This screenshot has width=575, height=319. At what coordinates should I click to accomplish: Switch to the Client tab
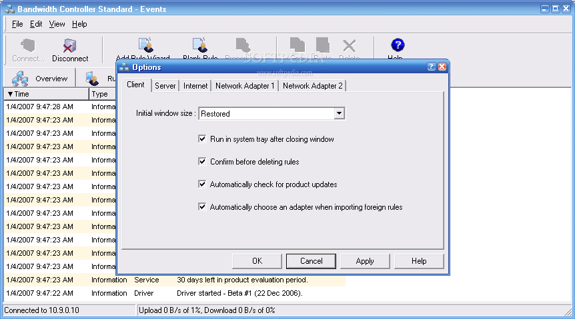pos(135,85)
